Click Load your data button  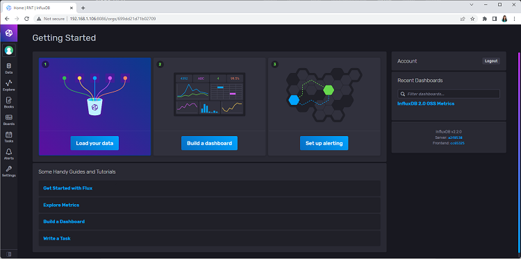[94, 143]
